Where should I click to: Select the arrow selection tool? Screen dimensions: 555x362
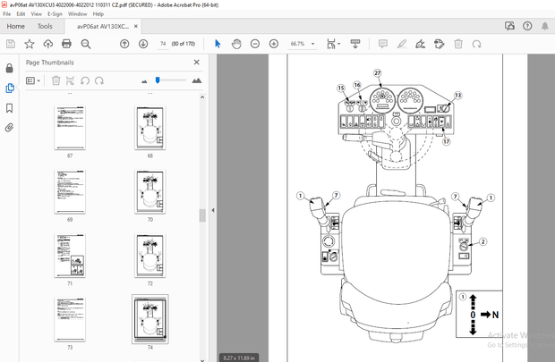click(x=218, y=44)
